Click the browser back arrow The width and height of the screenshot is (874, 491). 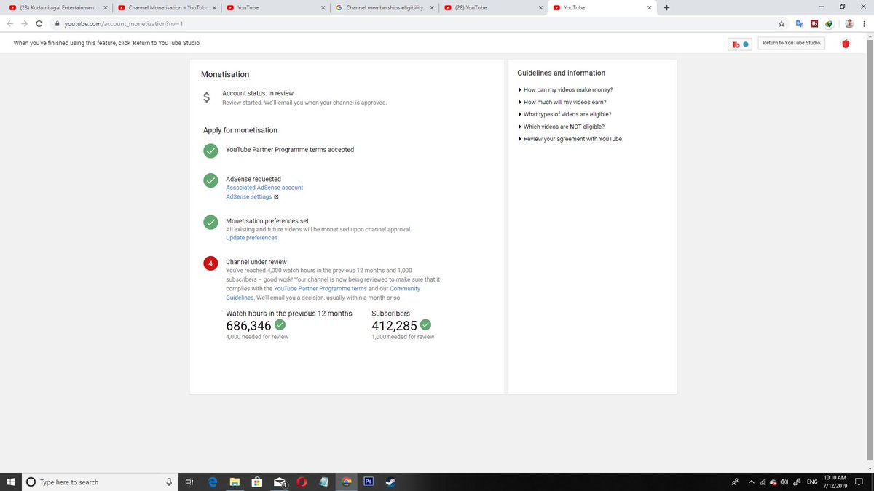click(x=10, y=23)
